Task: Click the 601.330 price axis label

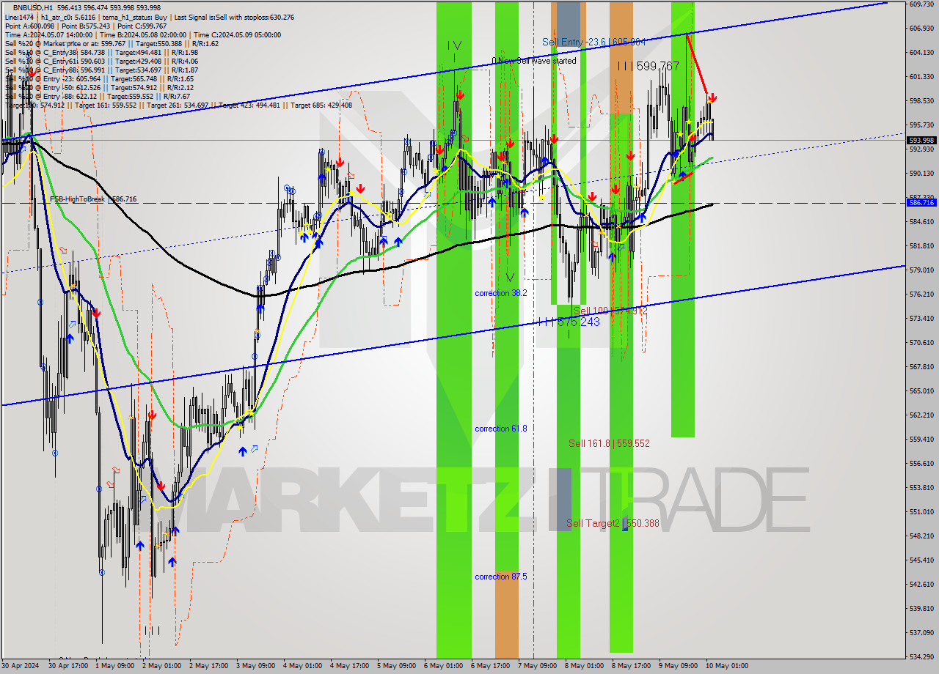Action: [x=921, y=76]
